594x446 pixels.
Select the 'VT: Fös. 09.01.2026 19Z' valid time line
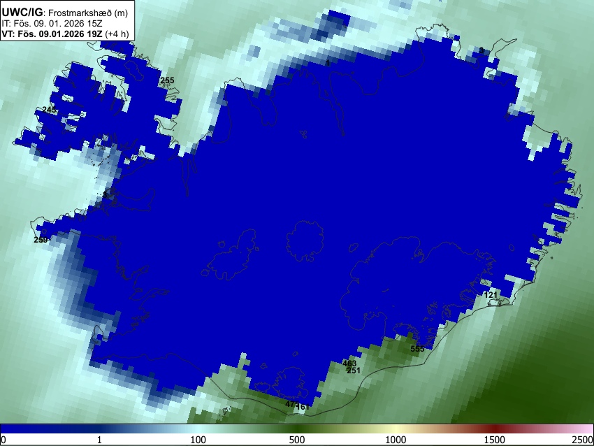coord(65,34)
